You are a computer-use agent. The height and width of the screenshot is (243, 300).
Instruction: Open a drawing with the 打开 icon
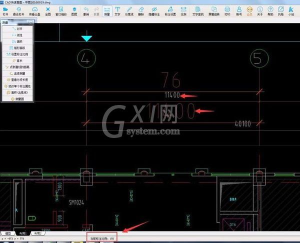point(5,11)
